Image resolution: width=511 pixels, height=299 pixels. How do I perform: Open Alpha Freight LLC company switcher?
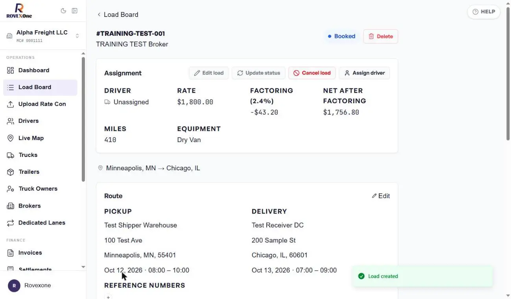[x=43, y=36]
